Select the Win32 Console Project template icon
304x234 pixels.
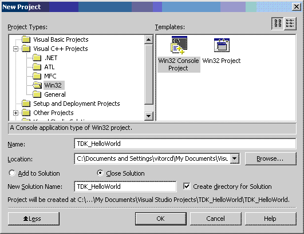[179, 45]
